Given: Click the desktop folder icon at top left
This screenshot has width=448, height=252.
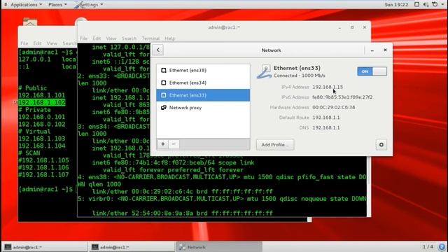Looking at the screenshot, I should click(x=30, y=22).
